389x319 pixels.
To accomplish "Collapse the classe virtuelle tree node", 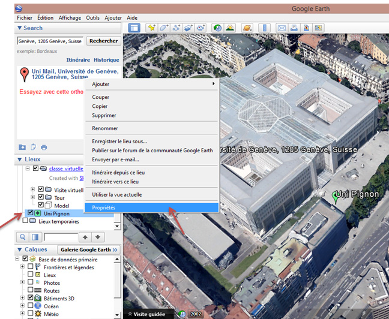I will [x=28, y=168].
